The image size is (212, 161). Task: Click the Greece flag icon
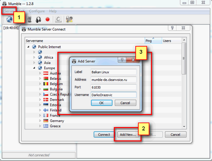tap(46, 126)
